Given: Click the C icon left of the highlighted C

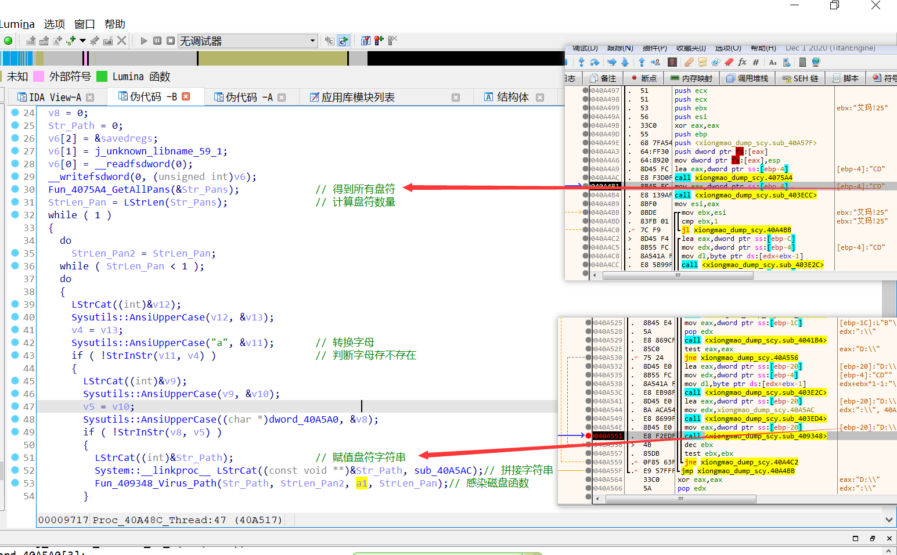Looking at the screenshot, I should click(329, 41).
